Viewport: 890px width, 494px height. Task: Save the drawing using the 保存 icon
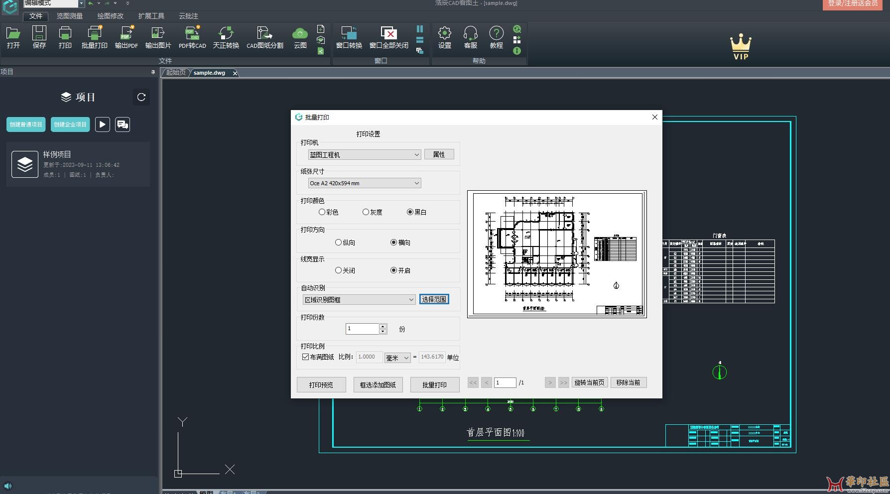click(39, 36)
